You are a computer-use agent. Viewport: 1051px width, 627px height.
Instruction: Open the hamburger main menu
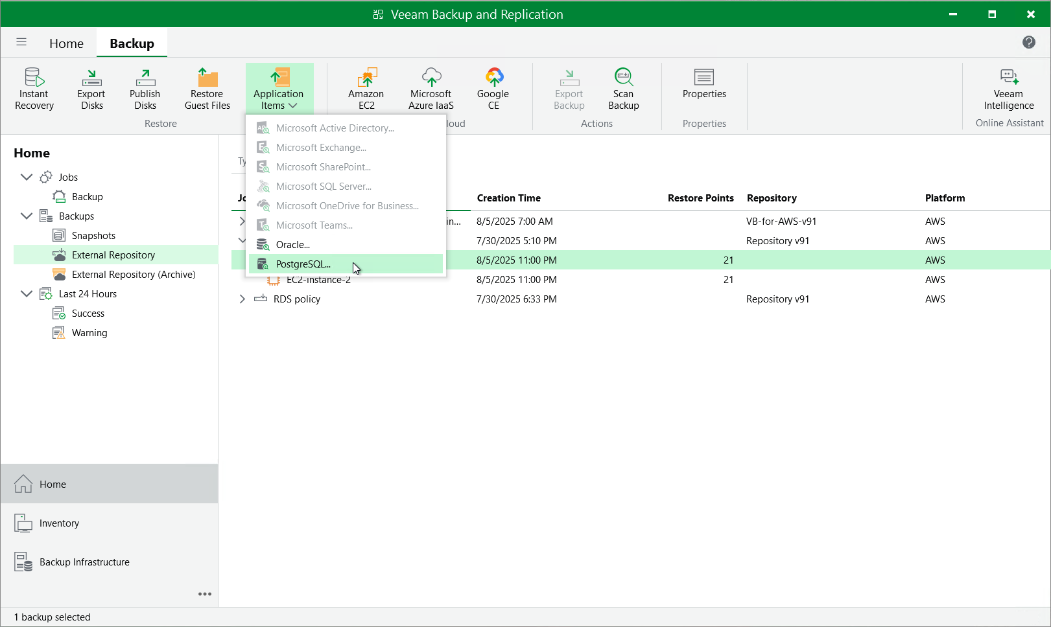pos(21,42)
